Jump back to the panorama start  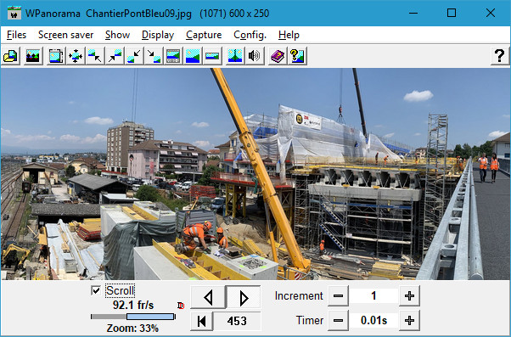click(202, 321)
